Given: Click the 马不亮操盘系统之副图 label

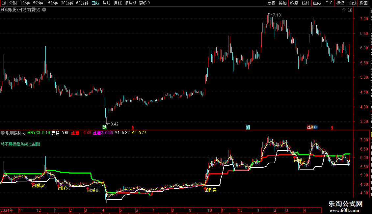Looking at the screenshot, I should (x=20, y=144).
